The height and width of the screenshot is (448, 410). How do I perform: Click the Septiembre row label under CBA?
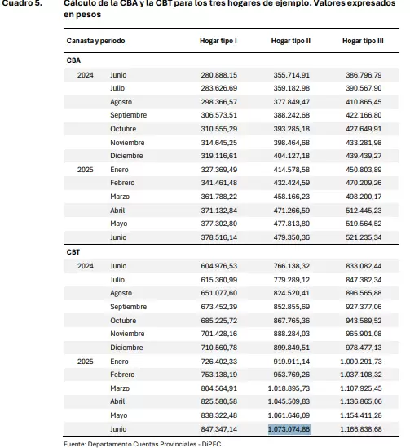tap(129, 115)
